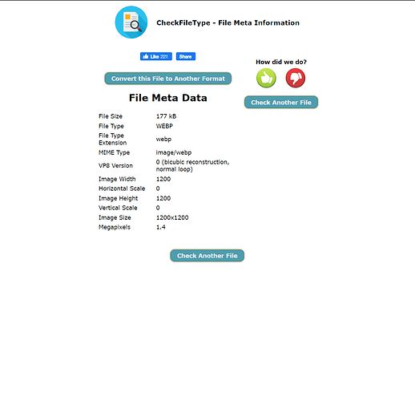Select the Image Height label

118,198
